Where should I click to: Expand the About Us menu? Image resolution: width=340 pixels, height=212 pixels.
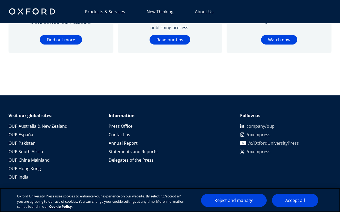tap(204, 12)
